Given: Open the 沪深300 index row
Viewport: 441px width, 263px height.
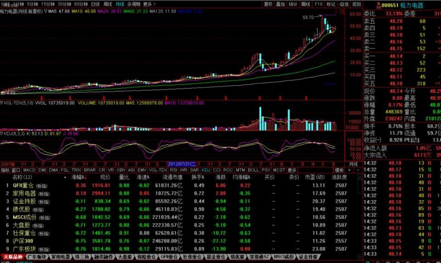Looking at the screenshot, I should pos(22,240).
